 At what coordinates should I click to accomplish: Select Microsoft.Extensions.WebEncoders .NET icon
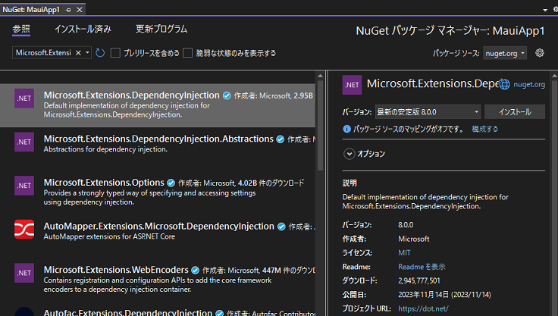(24, 273)
